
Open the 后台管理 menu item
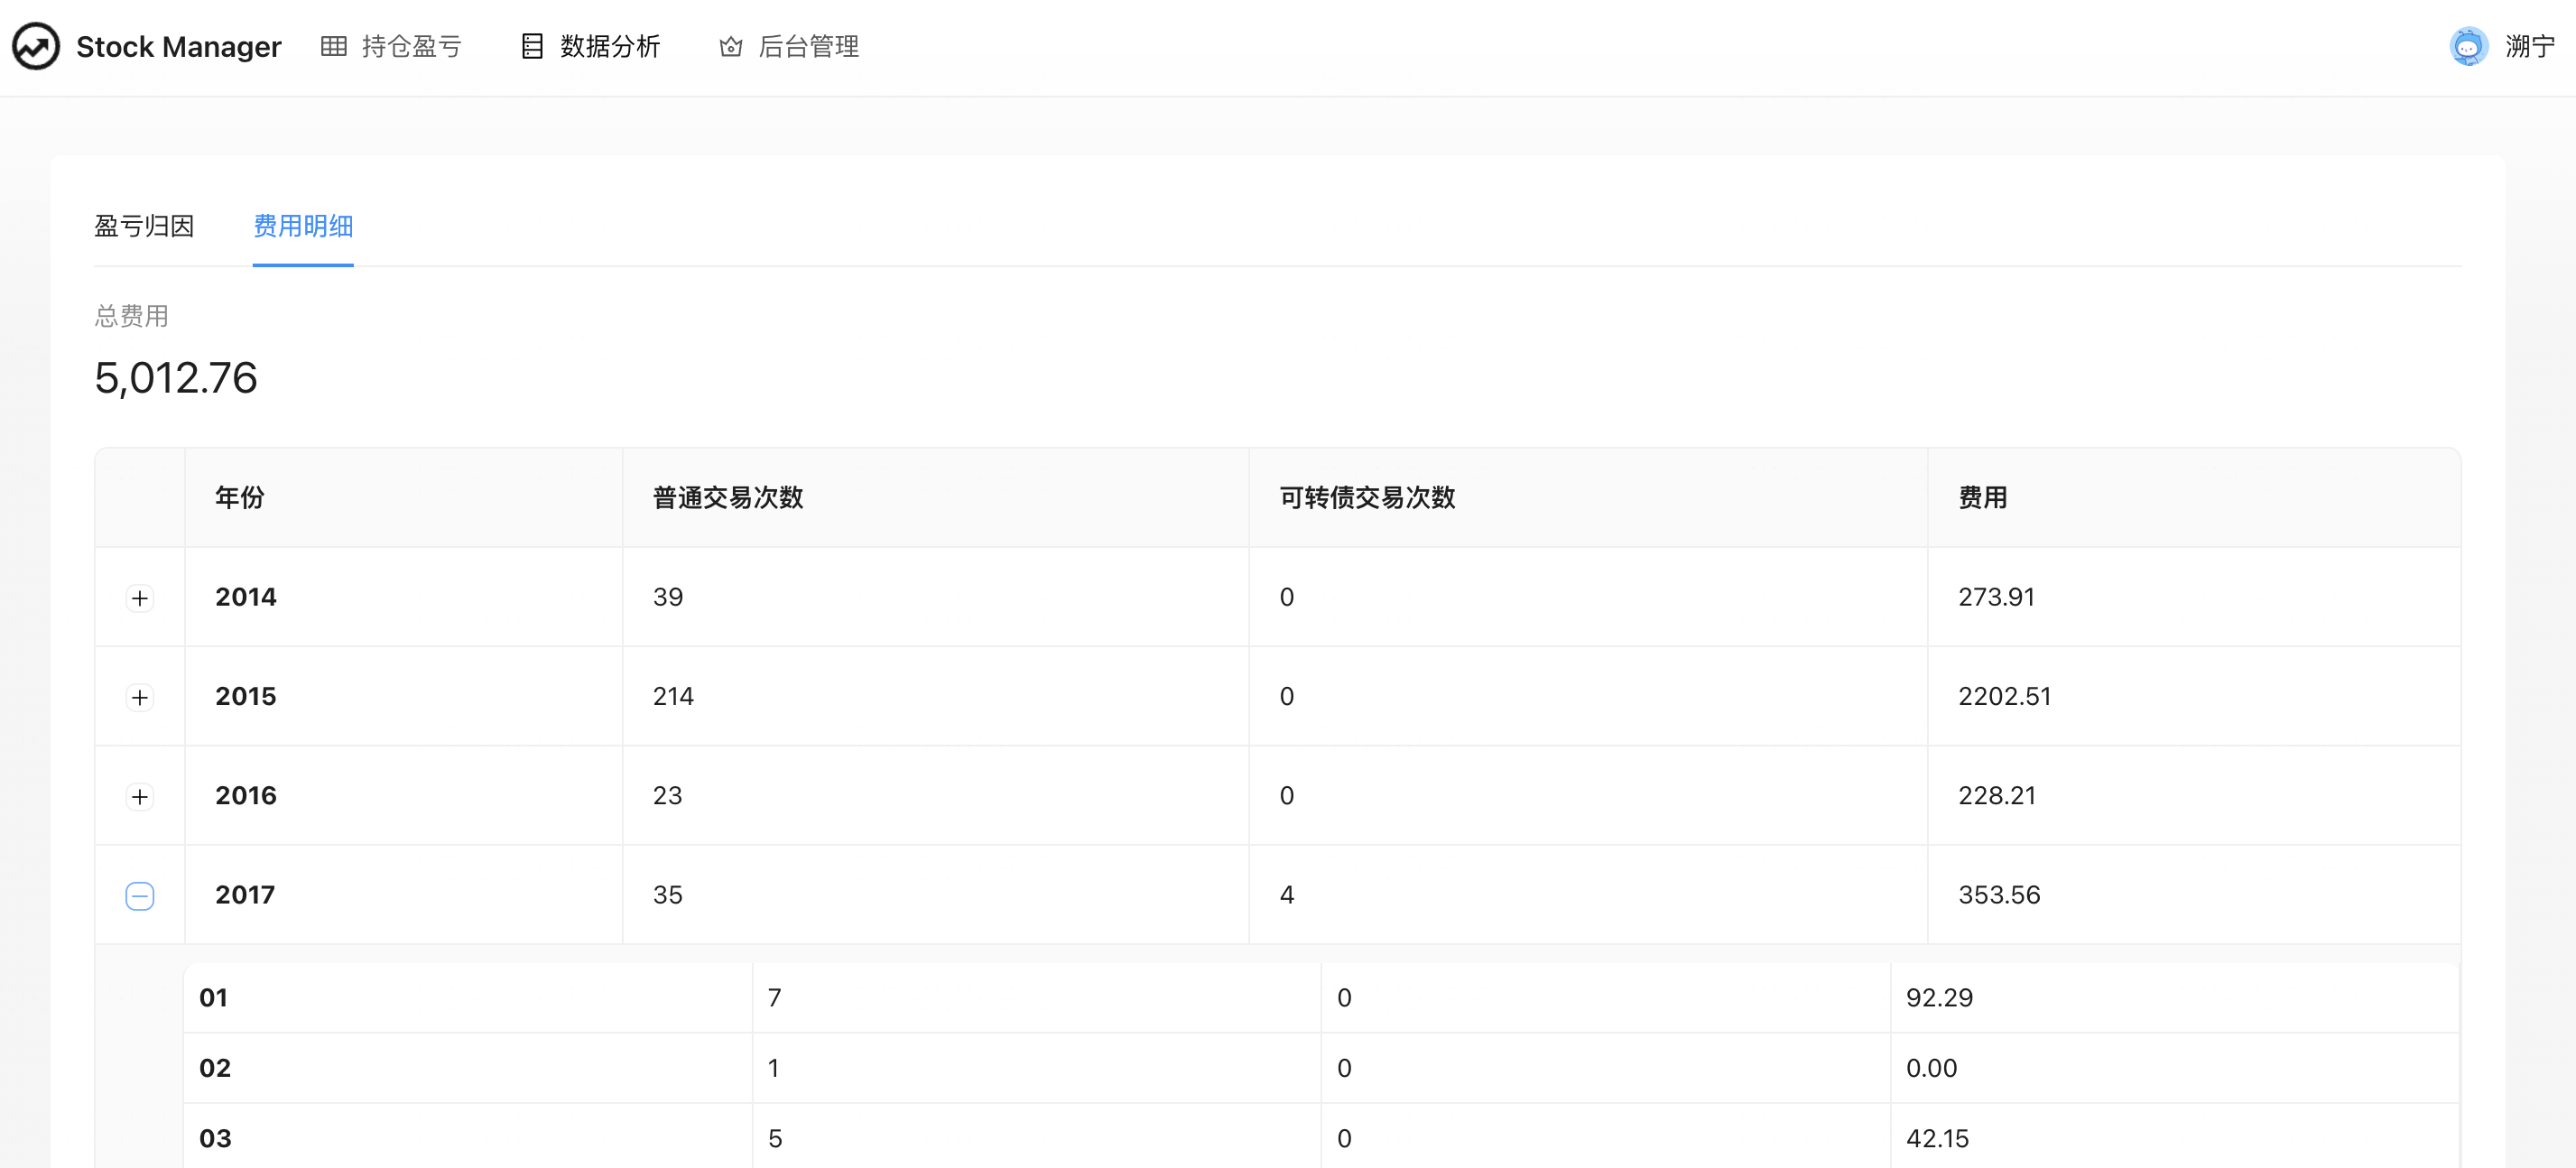click(x=808, y=46)
